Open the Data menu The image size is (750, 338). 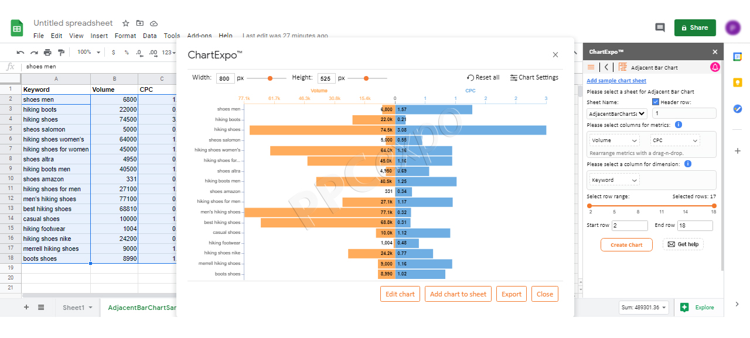pos(150,36)
